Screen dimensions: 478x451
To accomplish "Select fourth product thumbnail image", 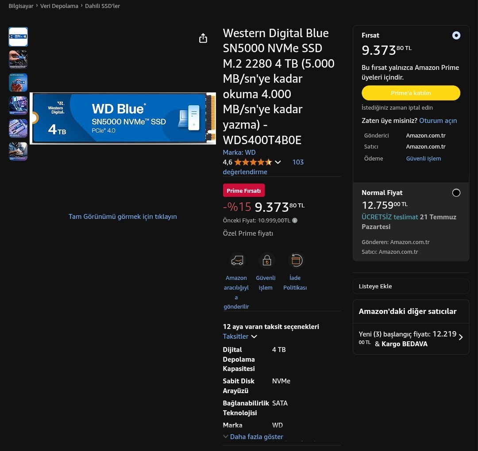I will [x=18, y=105].
